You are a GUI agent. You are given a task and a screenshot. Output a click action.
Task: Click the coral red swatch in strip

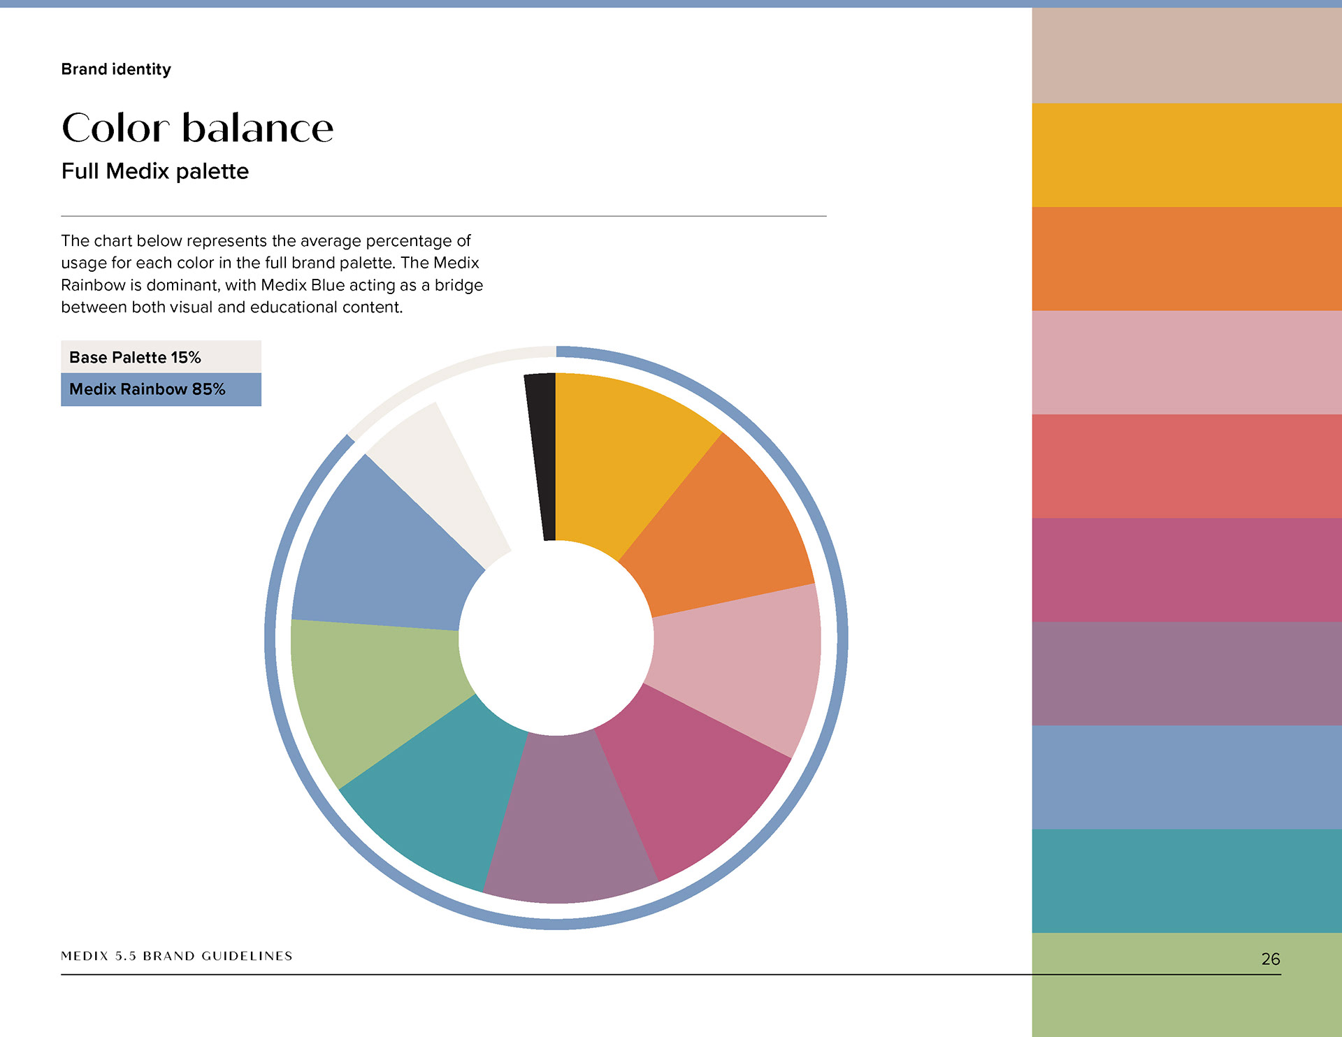point(1186,466)
